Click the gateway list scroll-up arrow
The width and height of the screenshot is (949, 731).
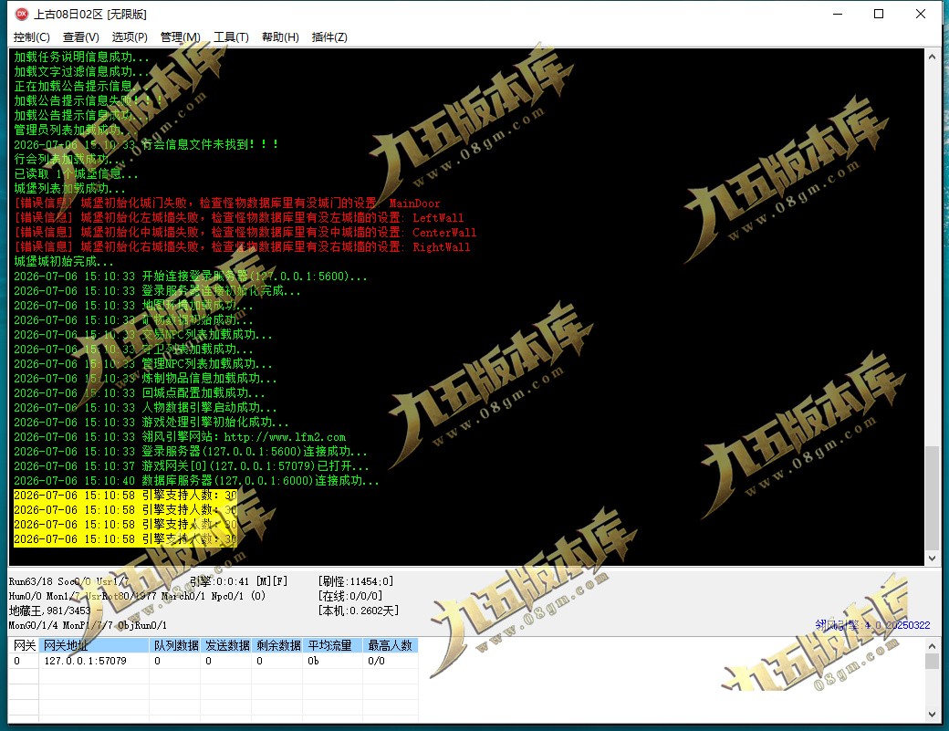[932, 646]
